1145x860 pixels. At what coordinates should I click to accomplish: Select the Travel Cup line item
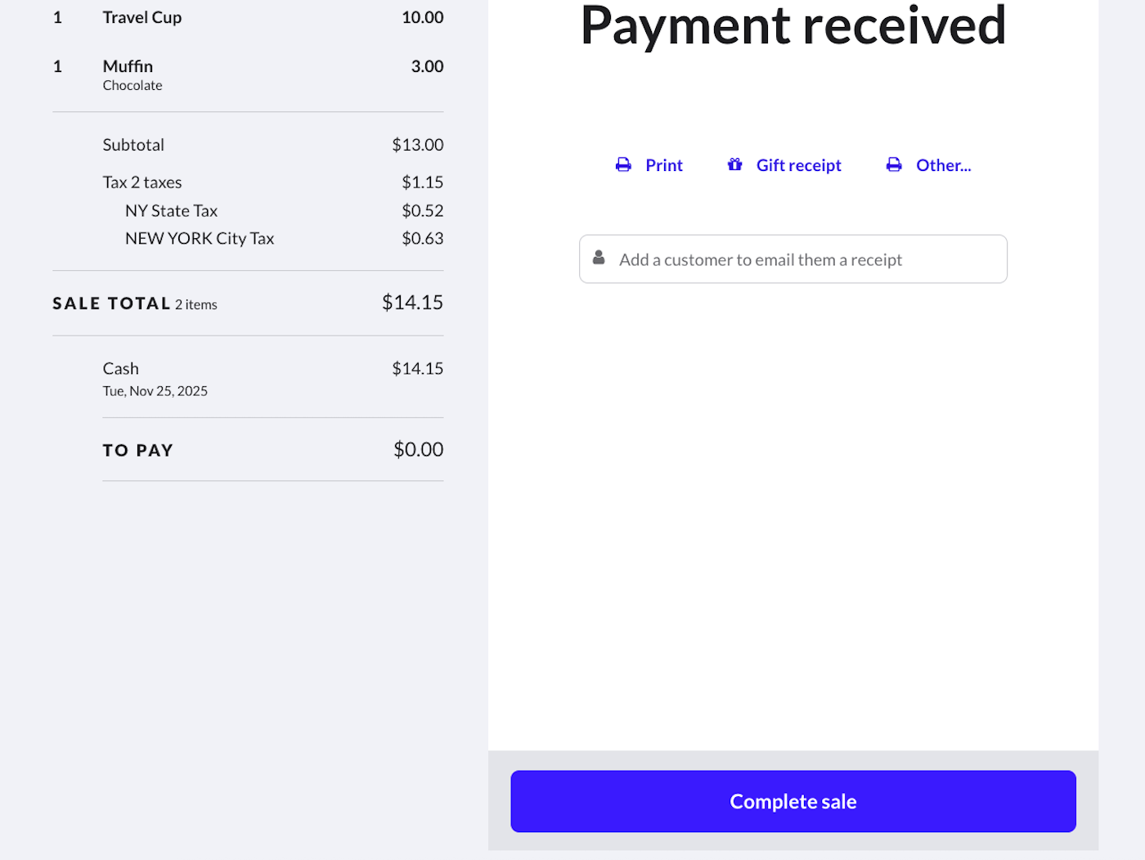pyautogui.click(x=142, y=17)
